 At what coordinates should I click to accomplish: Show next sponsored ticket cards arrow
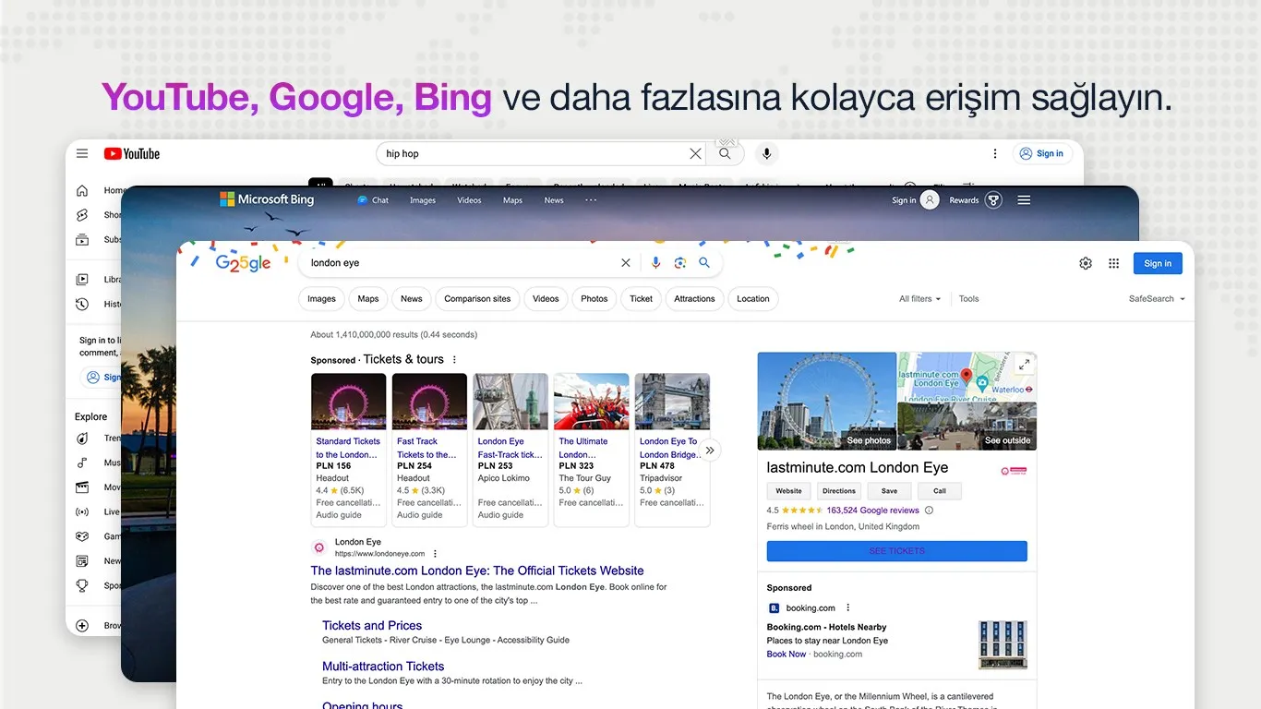pos(710,451)
